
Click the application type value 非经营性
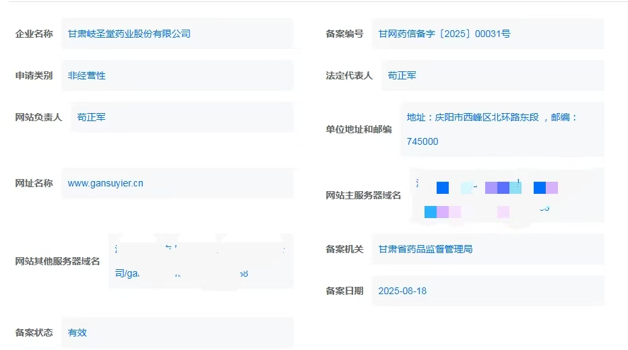[86, 75]
